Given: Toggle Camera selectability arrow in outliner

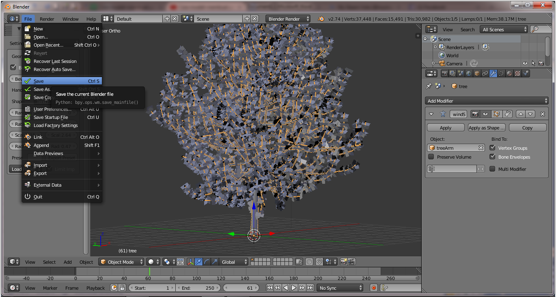Looking at the screenshot, I should pyautogui.click(x=533, y=63).
